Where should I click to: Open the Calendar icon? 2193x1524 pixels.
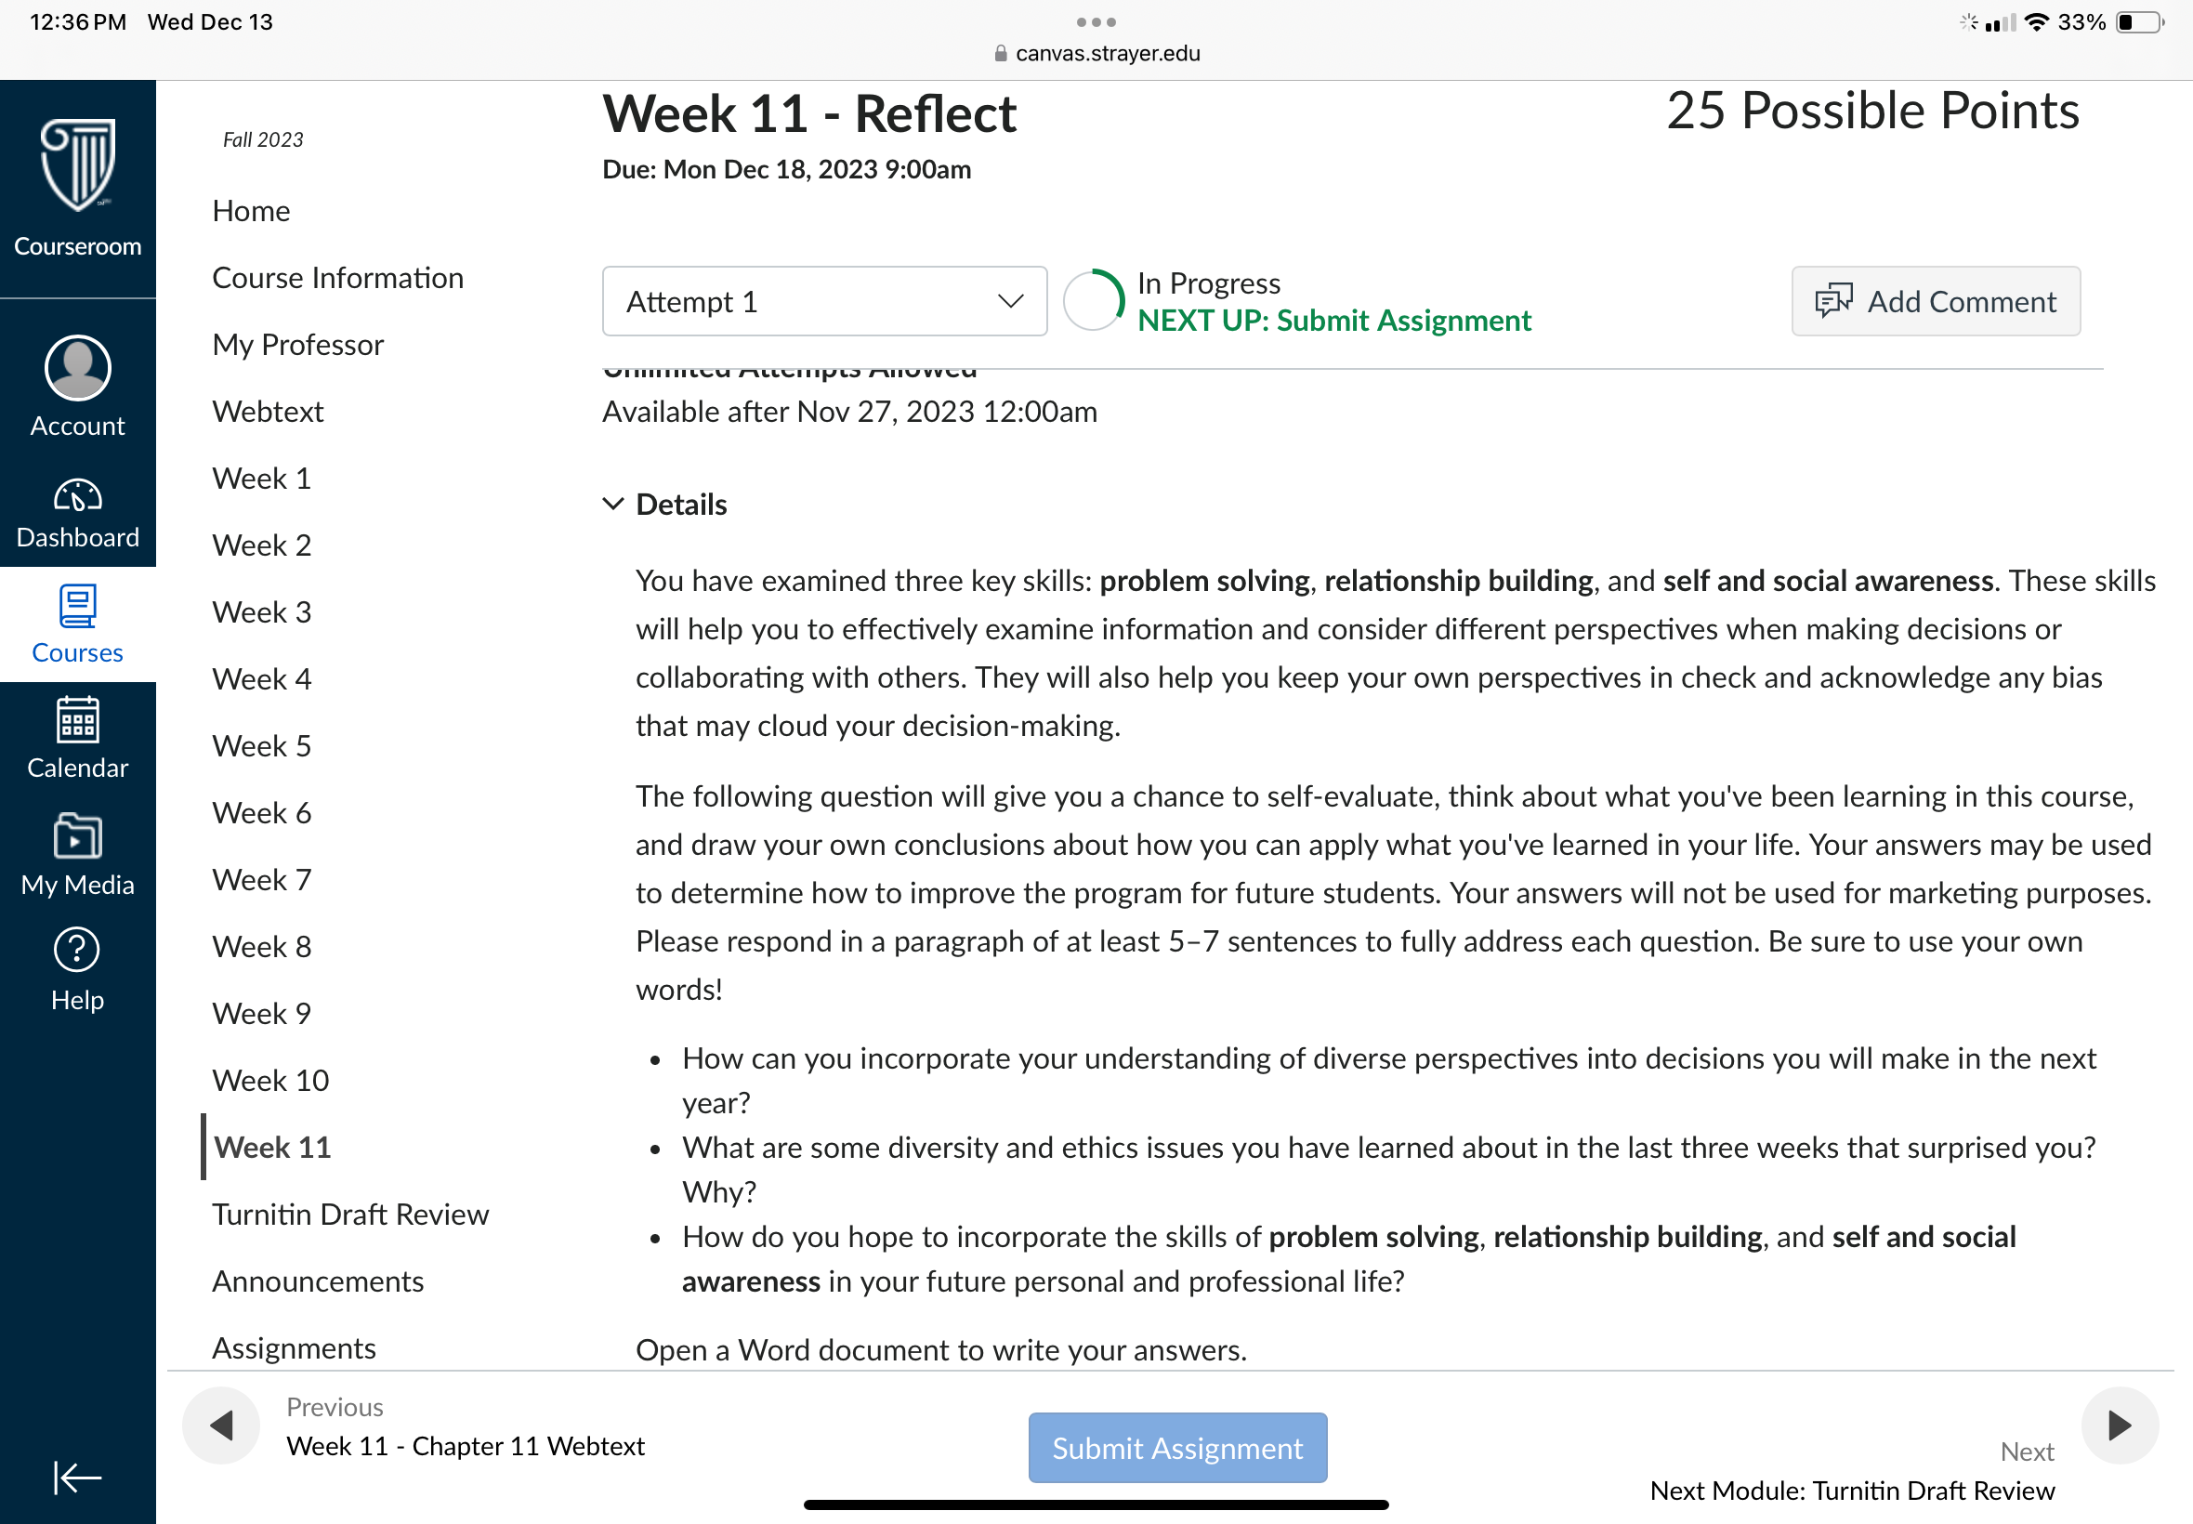77,719
